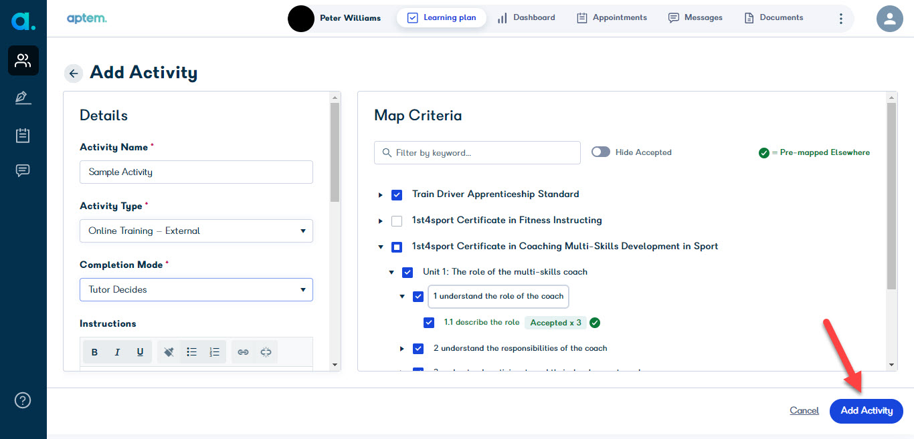Open the clipboard tasks sidebar icon

[x=23, y=136]
